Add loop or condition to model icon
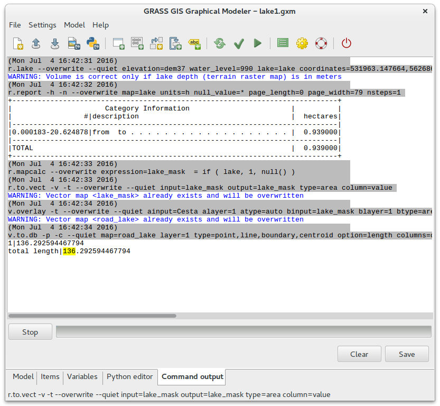This screenshot has height=406, width=440. [x=175, y=43]
